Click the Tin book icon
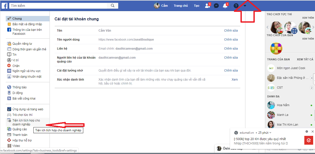 coord(9,54)
